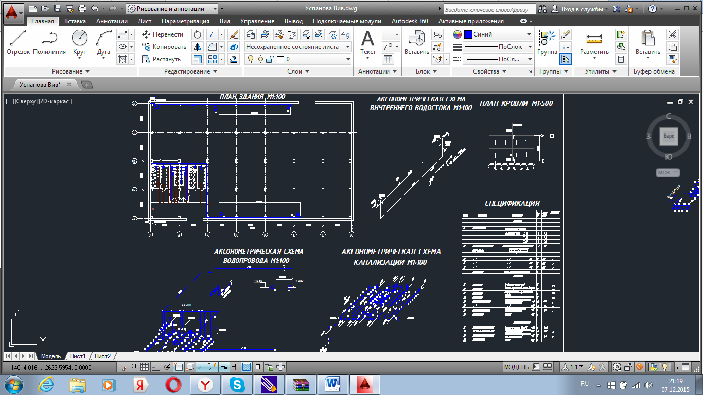Open the Параметризация ribbon tab
The height and width of the screenshot is (395, 703).
pos(185,21)
